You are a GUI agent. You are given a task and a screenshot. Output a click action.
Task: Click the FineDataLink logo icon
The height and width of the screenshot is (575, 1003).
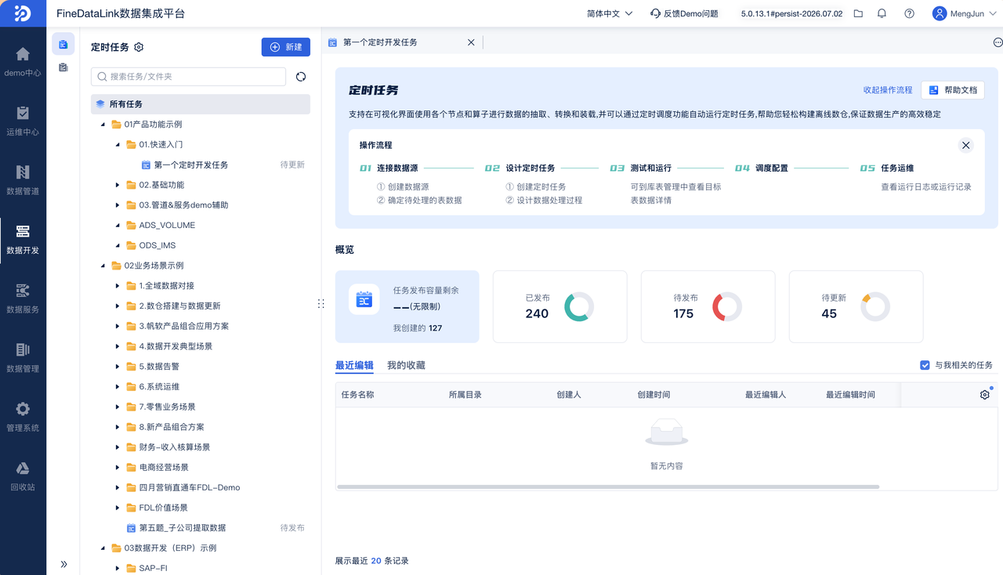click(23, 13)
